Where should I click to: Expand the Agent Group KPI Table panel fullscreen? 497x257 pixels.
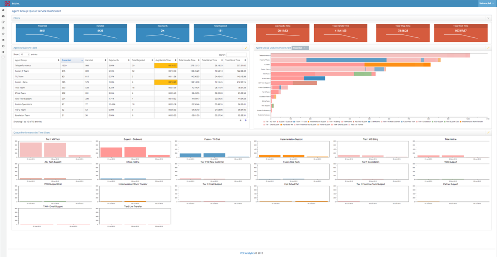coord(245,48)
